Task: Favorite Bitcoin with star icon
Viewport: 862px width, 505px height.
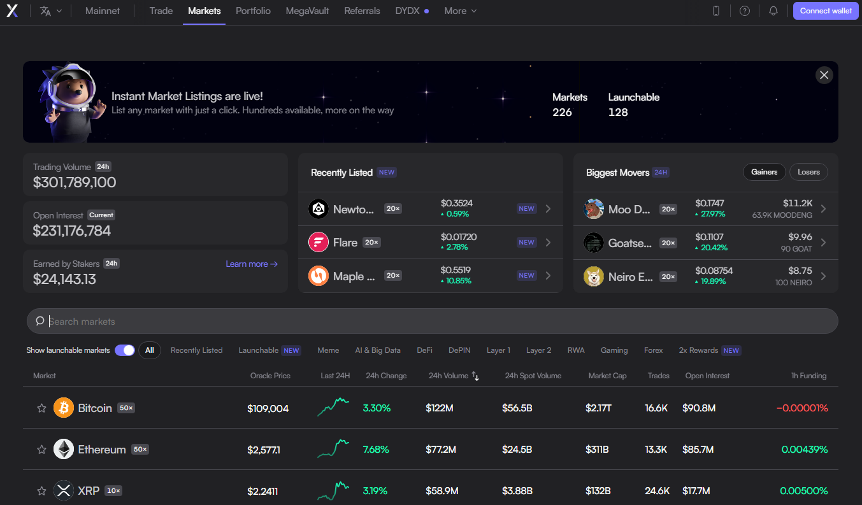Action: click(41, 408)
